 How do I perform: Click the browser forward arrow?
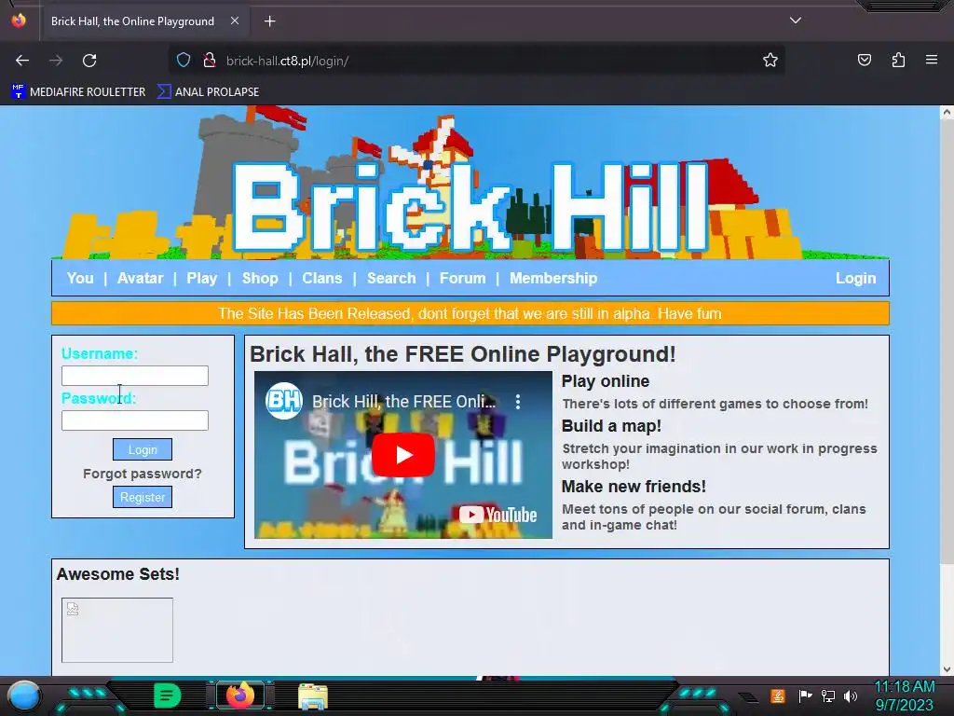56,61
